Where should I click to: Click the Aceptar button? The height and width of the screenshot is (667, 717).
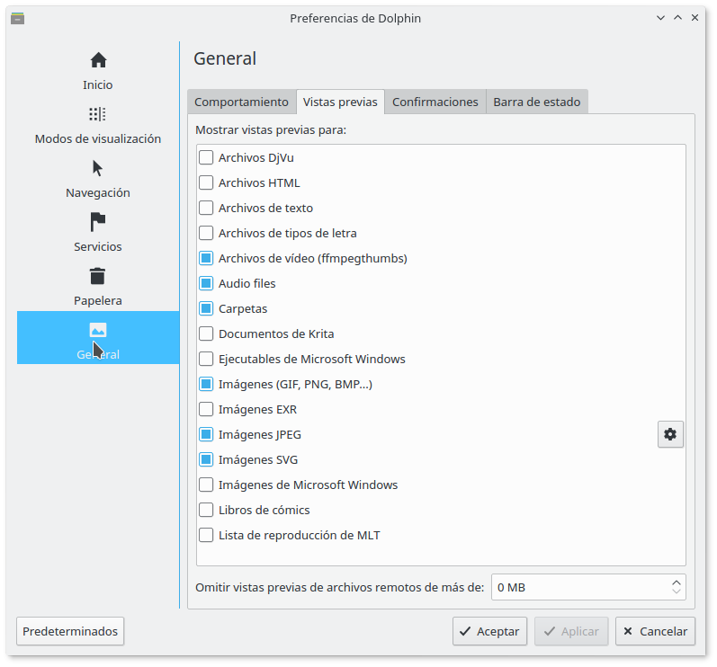(489, 631)
